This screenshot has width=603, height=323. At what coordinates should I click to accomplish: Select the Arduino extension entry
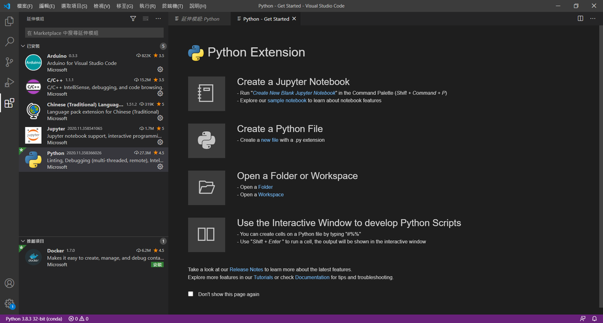click(94, 62)
